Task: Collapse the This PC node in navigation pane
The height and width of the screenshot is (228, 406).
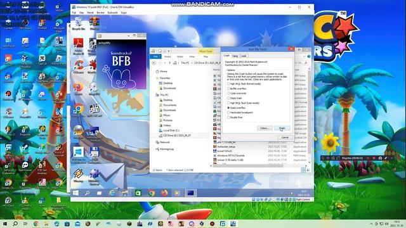Action: [x=162, y=95]
